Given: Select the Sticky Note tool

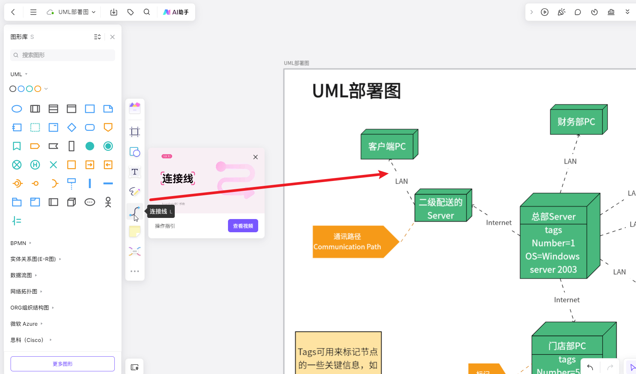Looking at the screenshot, I should click(x=135, y=231).
